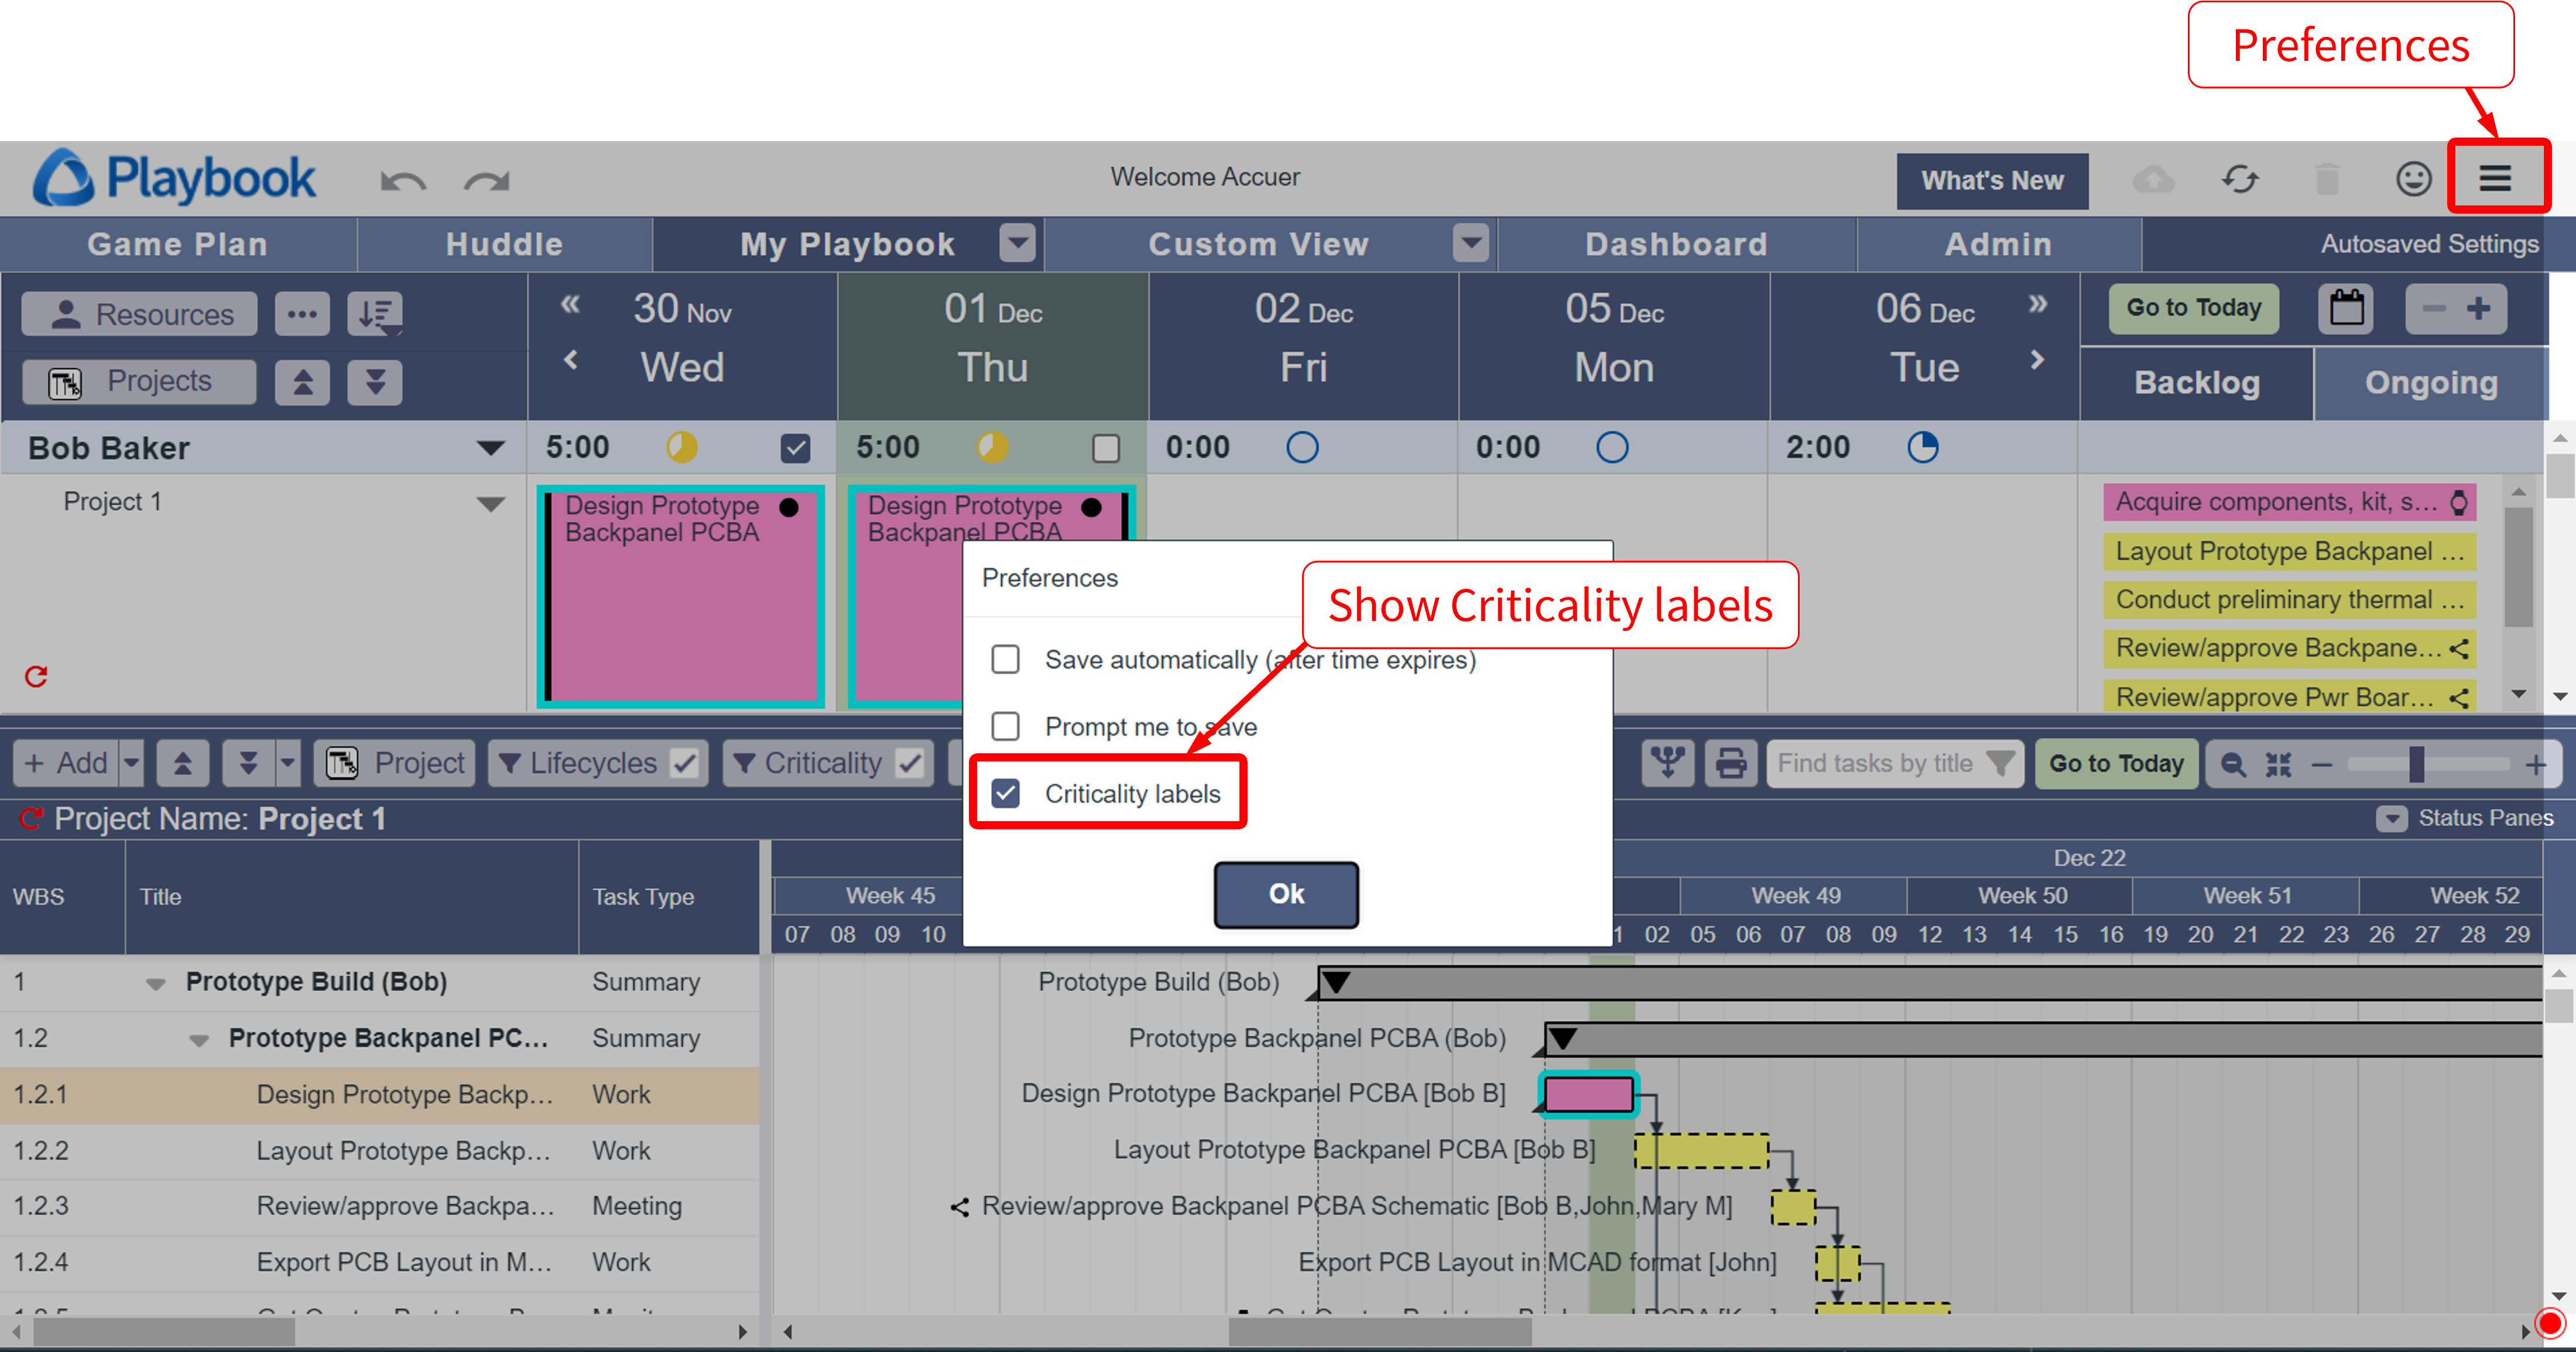Select the Ongoing tab
This screenshot has width=2576, height=1352.
(x=2430, y=383)
